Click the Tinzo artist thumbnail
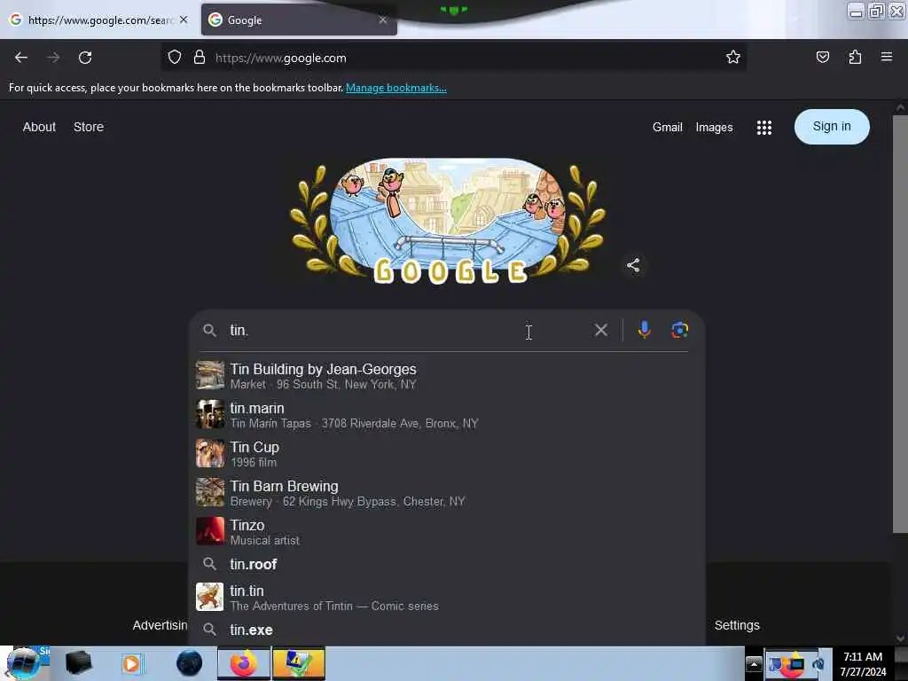Viewport: 908px width, 681px height. point(209,531)
